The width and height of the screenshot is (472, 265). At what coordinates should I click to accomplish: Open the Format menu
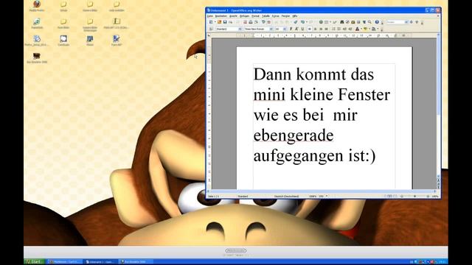pyautogui.click(x=255, y=16)
